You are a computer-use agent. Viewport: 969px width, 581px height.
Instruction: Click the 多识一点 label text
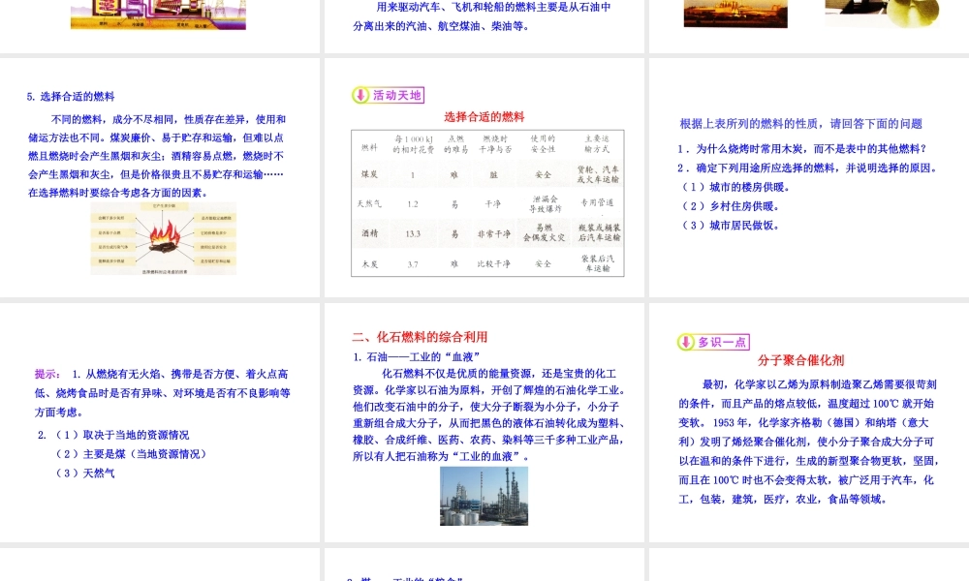[x=722, y=342]
